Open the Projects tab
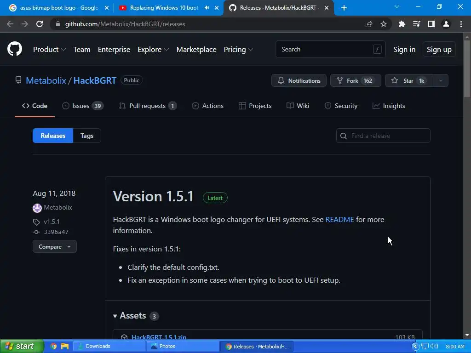The height and width of the screenshot is (353, 471). (x=255, y=106)
